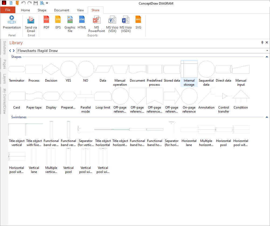Export the document to HTML
Viewport: 270px width, 226px height.
(x=82, y=23)
